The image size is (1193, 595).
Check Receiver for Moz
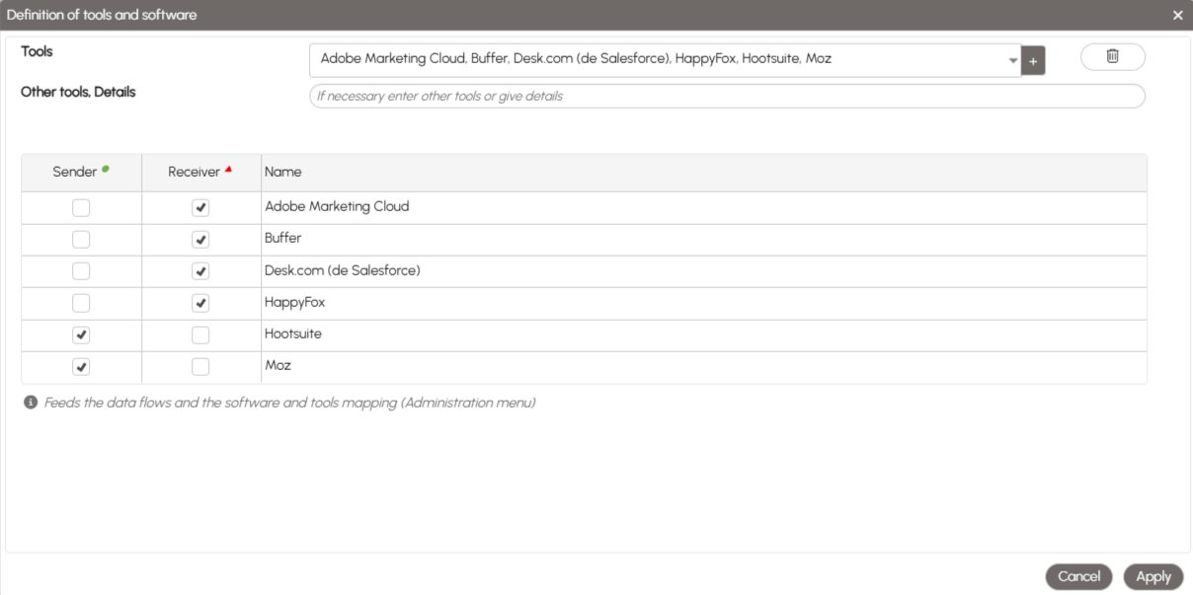tap(200, 367)
